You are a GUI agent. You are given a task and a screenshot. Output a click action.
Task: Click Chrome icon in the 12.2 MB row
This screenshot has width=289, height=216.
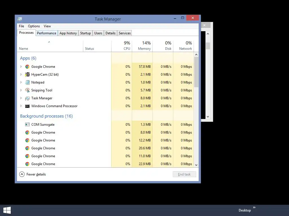(27, 140)
